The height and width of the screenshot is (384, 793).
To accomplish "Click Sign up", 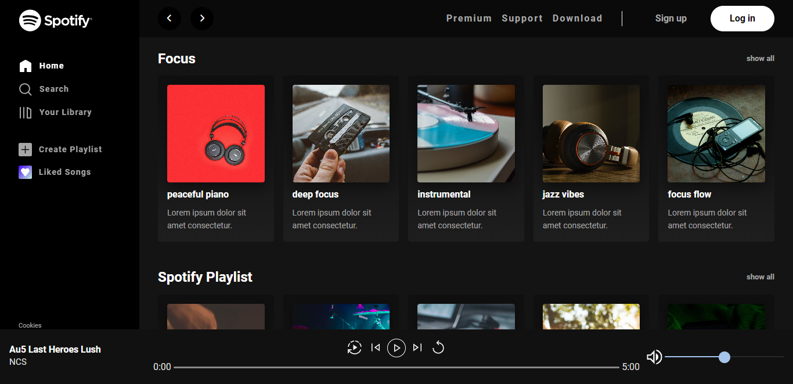I will pyautogui.click(x=671, y=18).
